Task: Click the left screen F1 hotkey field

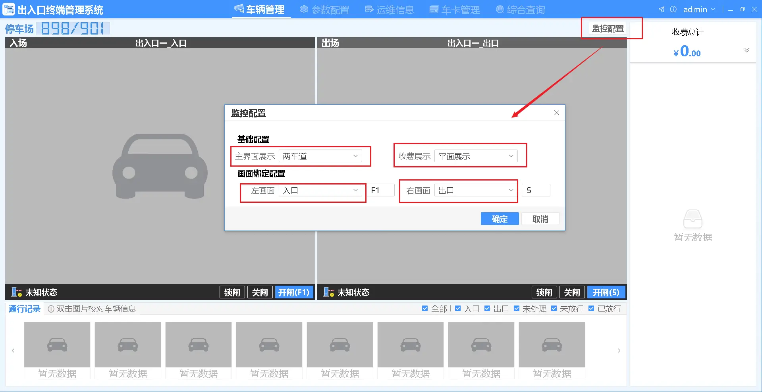Action: [x=381, y=190]
